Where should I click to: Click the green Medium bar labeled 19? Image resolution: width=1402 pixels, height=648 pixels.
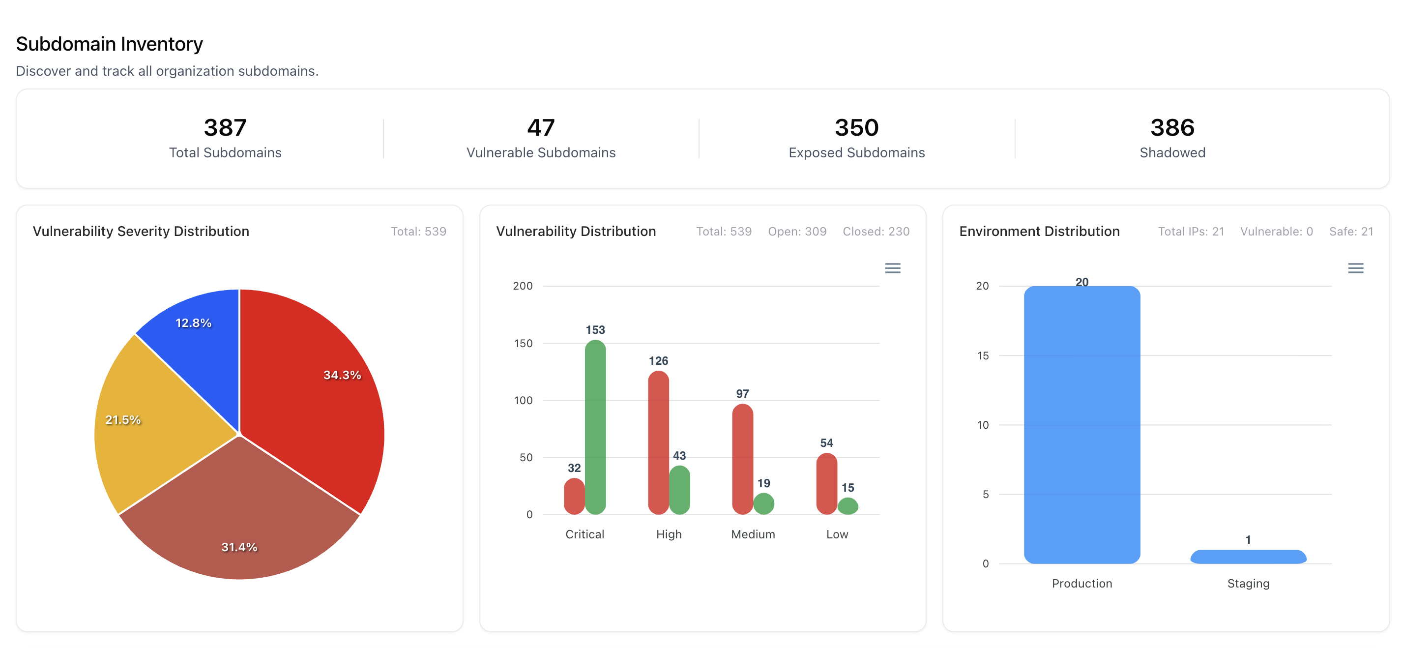point(763,504)
